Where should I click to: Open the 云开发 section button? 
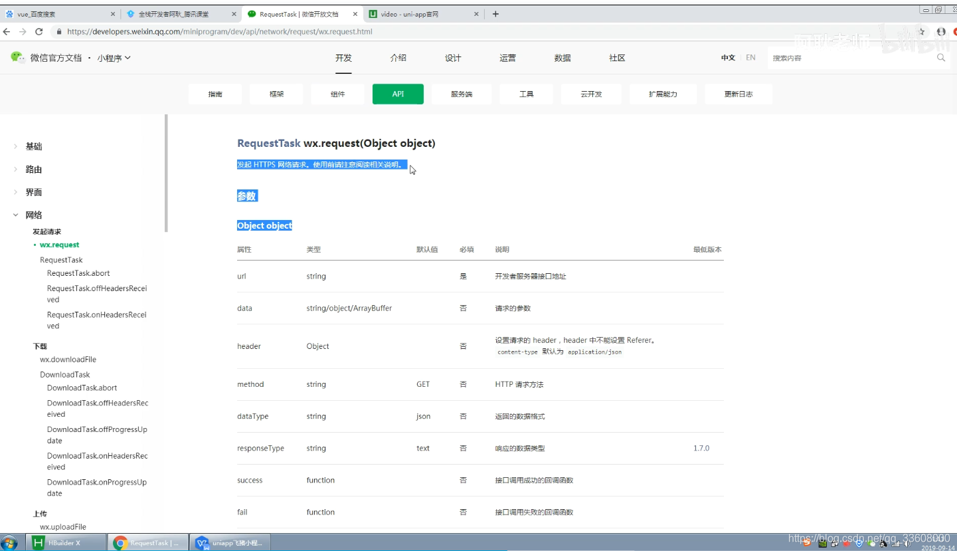click(591, 94)
